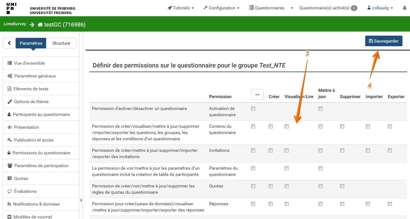Tick the all-permissions checkbox for Activation de questionnaire
This screenshot has width=410, height=219.
[x=253, y=109]
